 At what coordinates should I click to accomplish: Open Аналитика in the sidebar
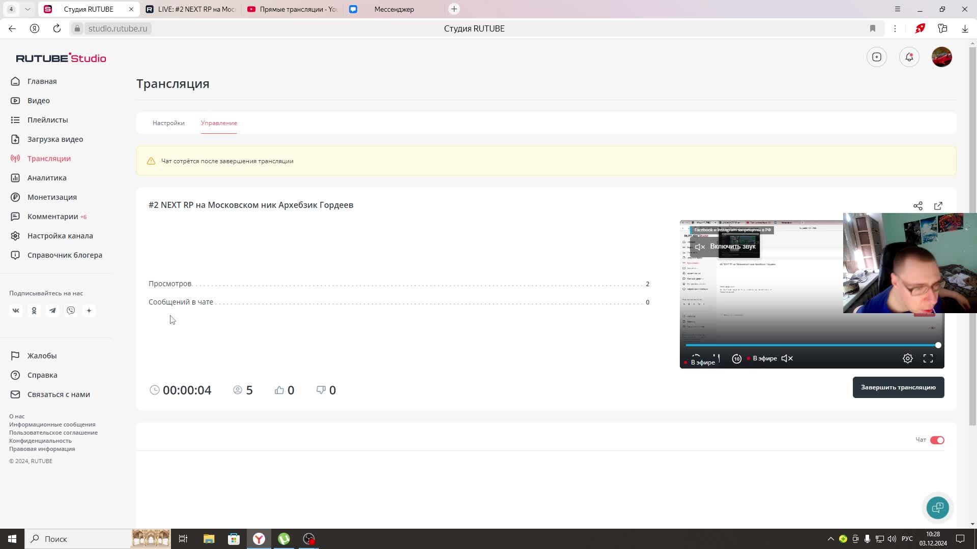(47, 178)
